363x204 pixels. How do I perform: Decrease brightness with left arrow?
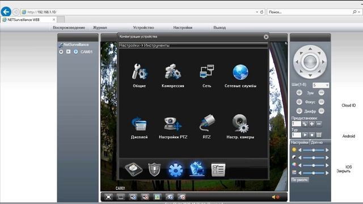(x=300, y=150)
